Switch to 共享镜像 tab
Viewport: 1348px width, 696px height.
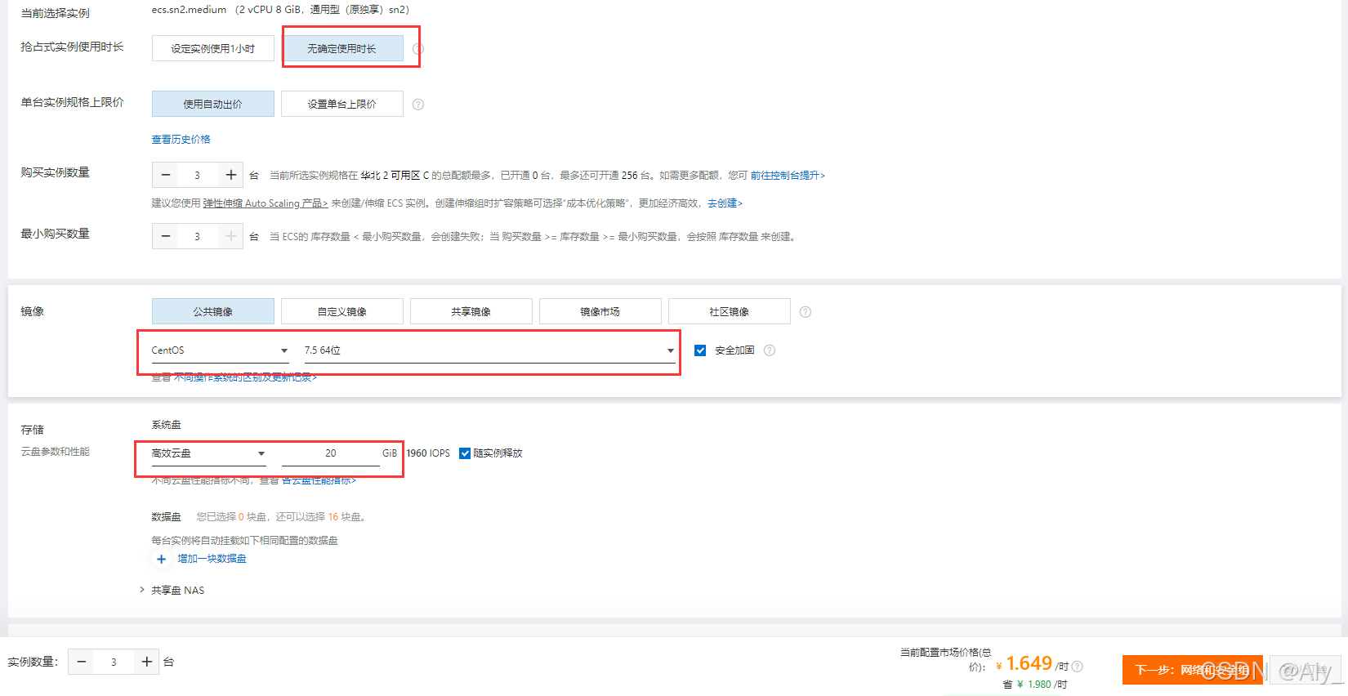coord(471,311)
